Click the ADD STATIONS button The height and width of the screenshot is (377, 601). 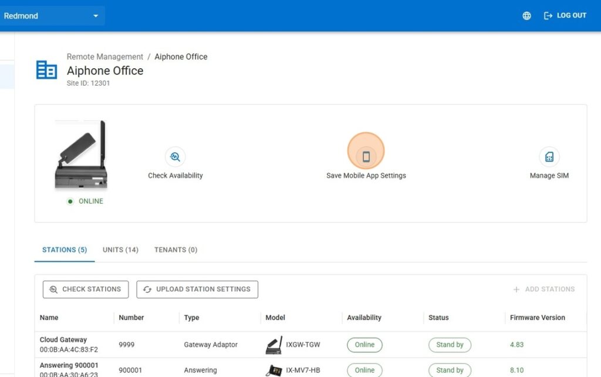point(544,289)
